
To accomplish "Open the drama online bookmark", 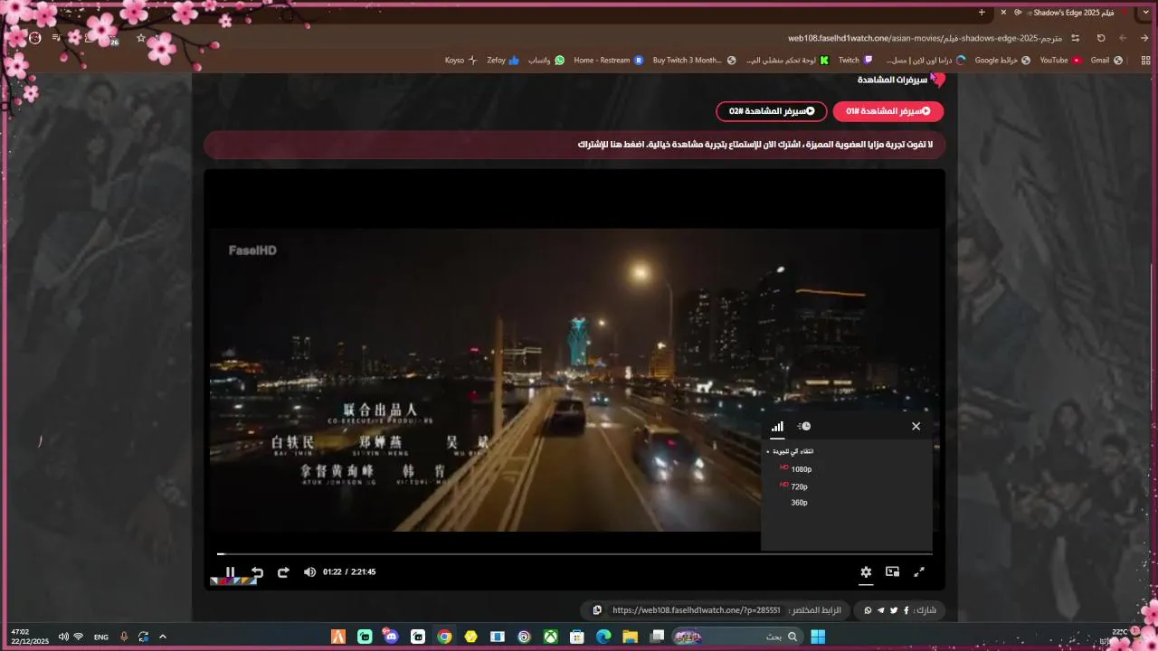I will [x=925, y=60].
